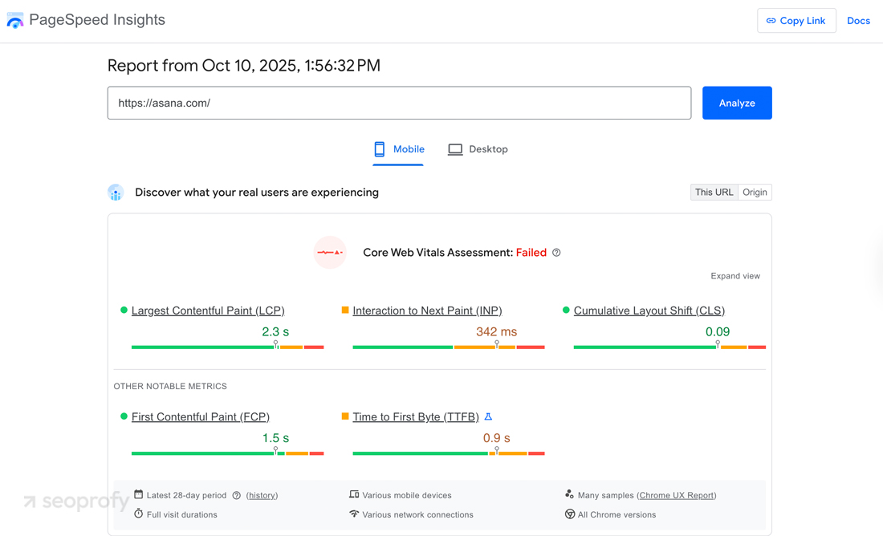
Task: Open the Chrome UX Report link
Action: tap(677, 495)
